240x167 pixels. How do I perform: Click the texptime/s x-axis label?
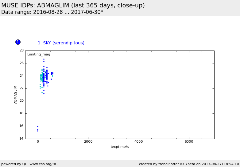(120, 147)
